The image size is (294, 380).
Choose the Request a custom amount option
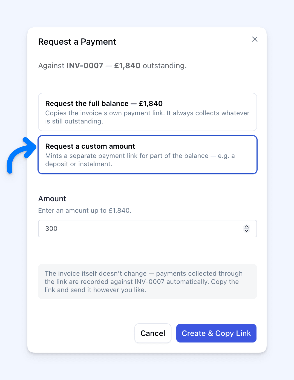pos(148,155)
